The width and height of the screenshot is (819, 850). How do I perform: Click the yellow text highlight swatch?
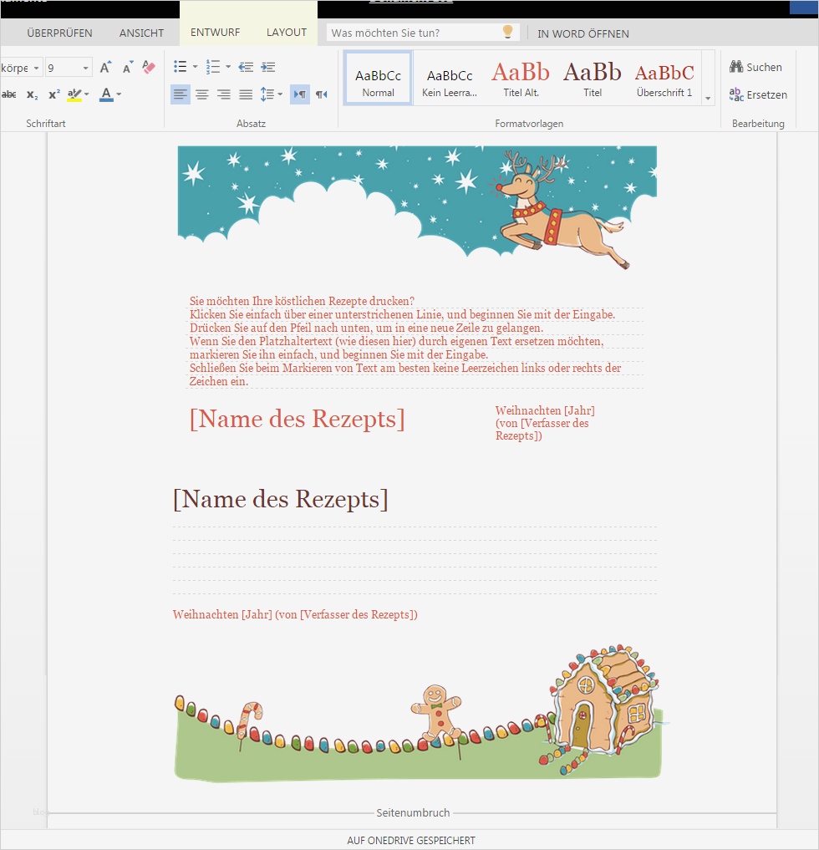tap(74, 94)
